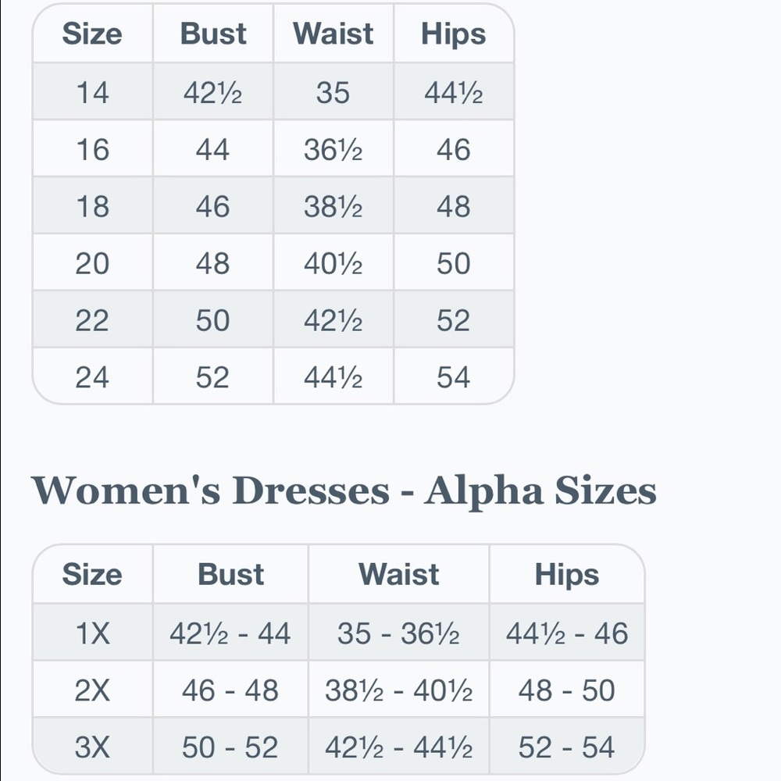Click the 1X bust range 42½ - 44

point(230,633)
